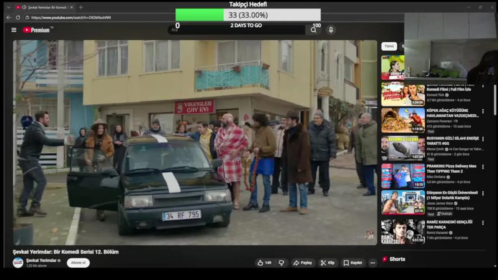Screen dimensions: 498x280
Task: Open options menu for Dünyanın En Güçlü
Action: click(483, 193)
